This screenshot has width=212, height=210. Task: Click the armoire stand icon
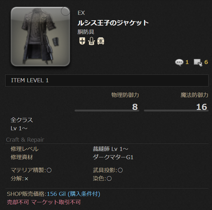[92, 41]
